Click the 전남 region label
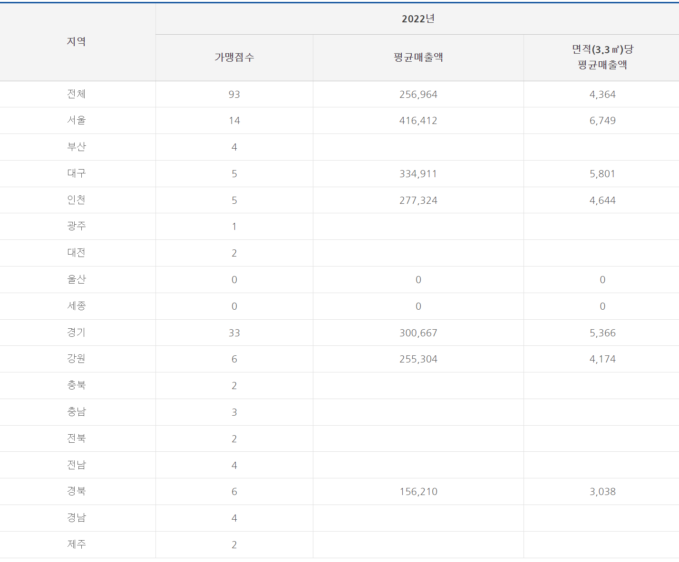 [77, 465]
